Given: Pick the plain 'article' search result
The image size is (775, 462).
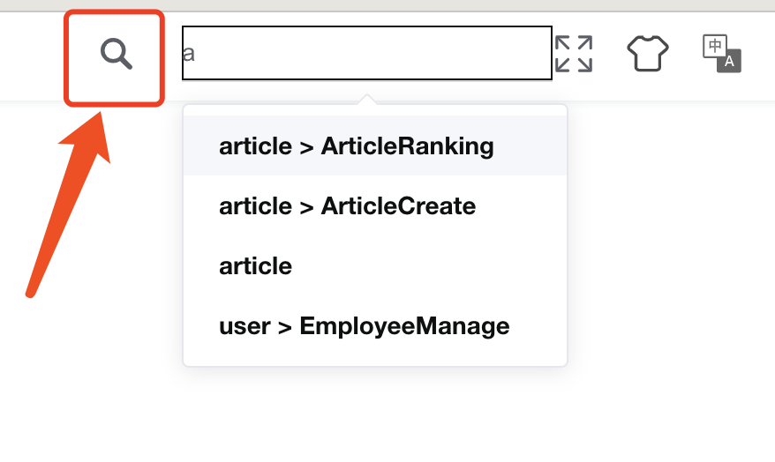Looking at the screenshot, I should 256,266.
